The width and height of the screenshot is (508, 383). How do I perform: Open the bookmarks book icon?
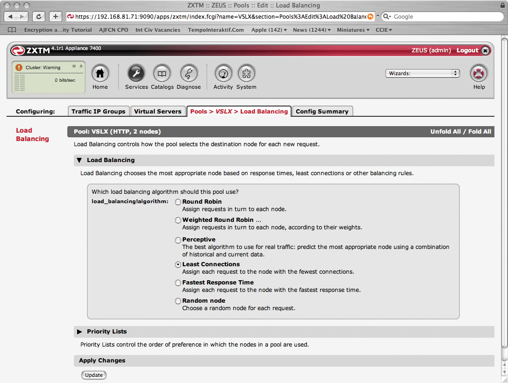pyautogui.click(x=12, y=30)
